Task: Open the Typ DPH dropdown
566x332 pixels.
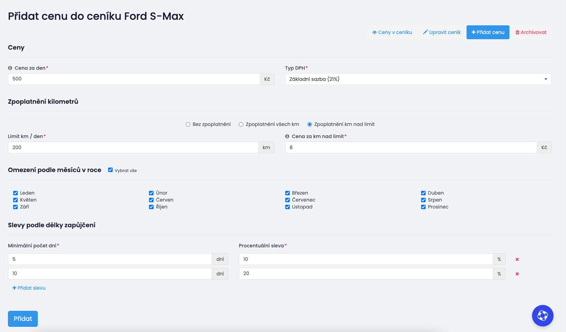Action: pos(418,79)
